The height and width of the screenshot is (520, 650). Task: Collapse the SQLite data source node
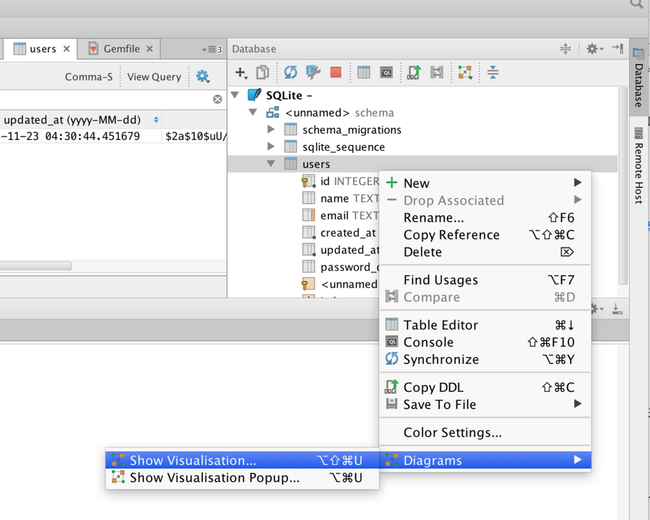235,95
